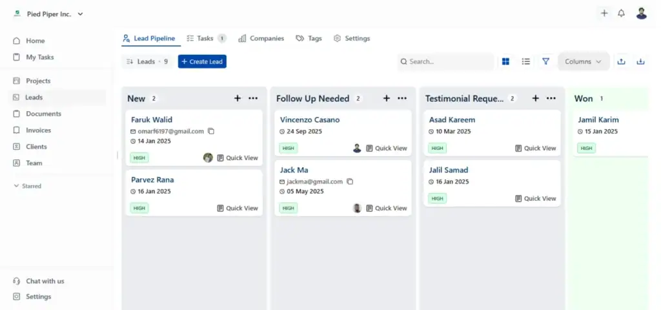Click the 10 Mar 2025 date
The image size is (661, 310).
click(x=453, y=131)
